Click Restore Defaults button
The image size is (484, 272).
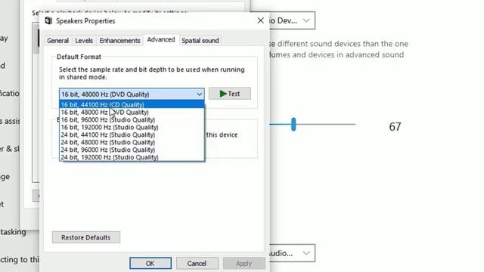[86, 237]
